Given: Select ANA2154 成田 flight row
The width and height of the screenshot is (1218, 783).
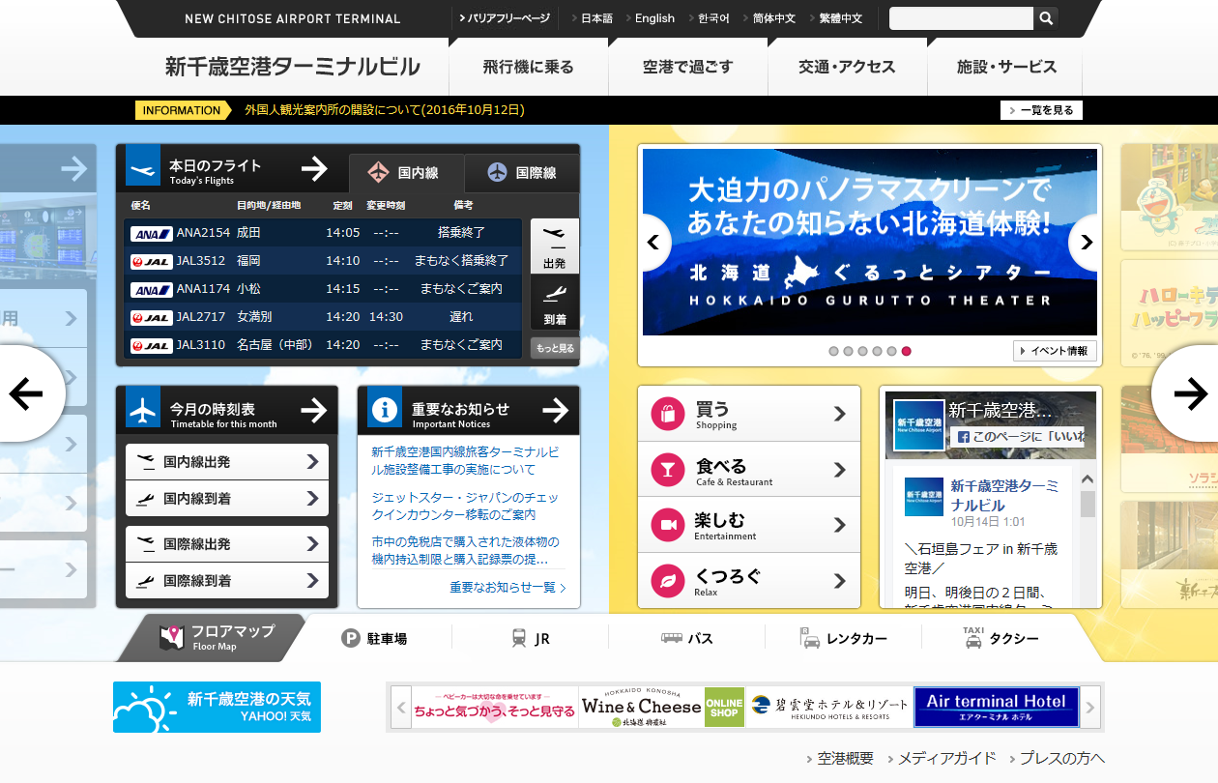Looking at the screenshot, I should [323, 233].
